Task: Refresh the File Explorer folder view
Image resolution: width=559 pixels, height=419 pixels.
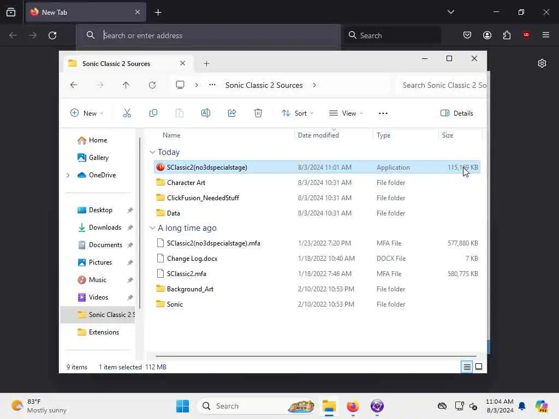Action: pyautogui.click(x=152, y=85)
